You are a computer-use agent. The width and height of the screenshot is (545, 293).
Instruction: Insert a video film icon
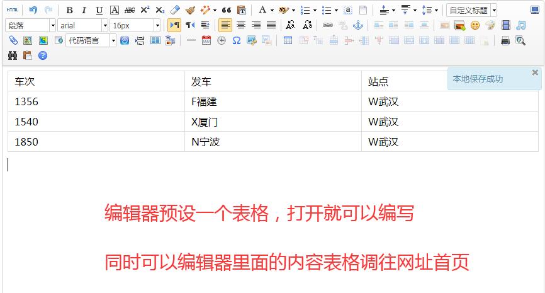coord(506,25)
